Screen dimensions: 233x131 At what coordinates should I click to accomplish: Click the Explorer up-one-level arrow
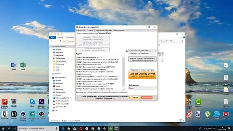coord(60,41)
